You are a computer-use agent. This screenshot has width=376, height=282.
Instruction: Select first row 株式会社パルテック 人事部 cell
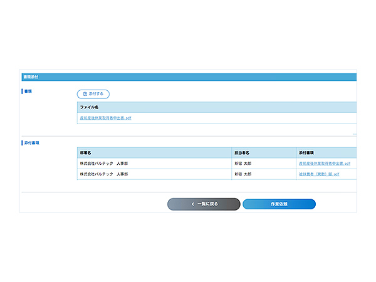103,163
